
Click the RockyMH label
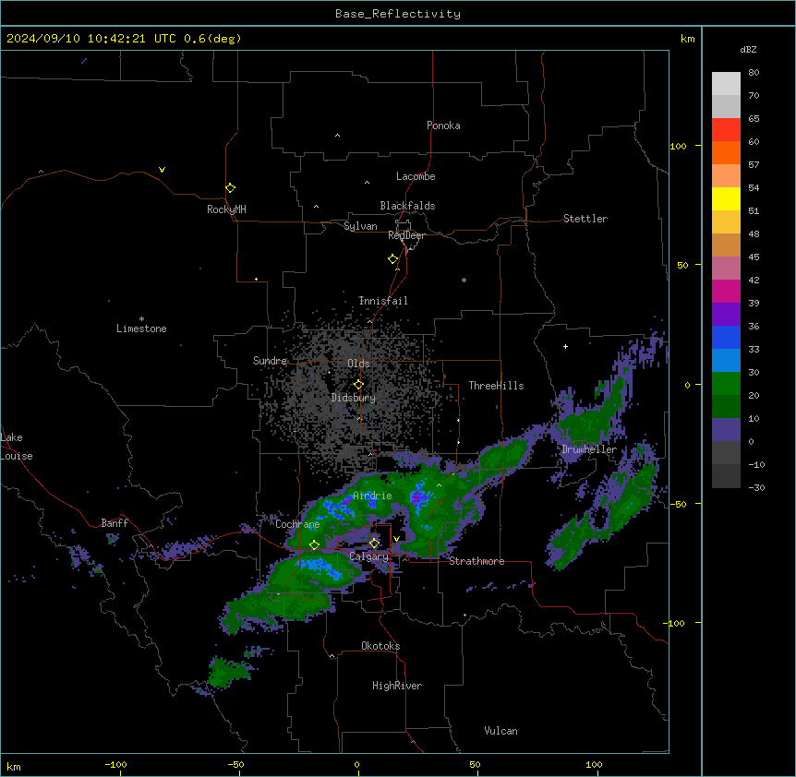click(226, 209)
